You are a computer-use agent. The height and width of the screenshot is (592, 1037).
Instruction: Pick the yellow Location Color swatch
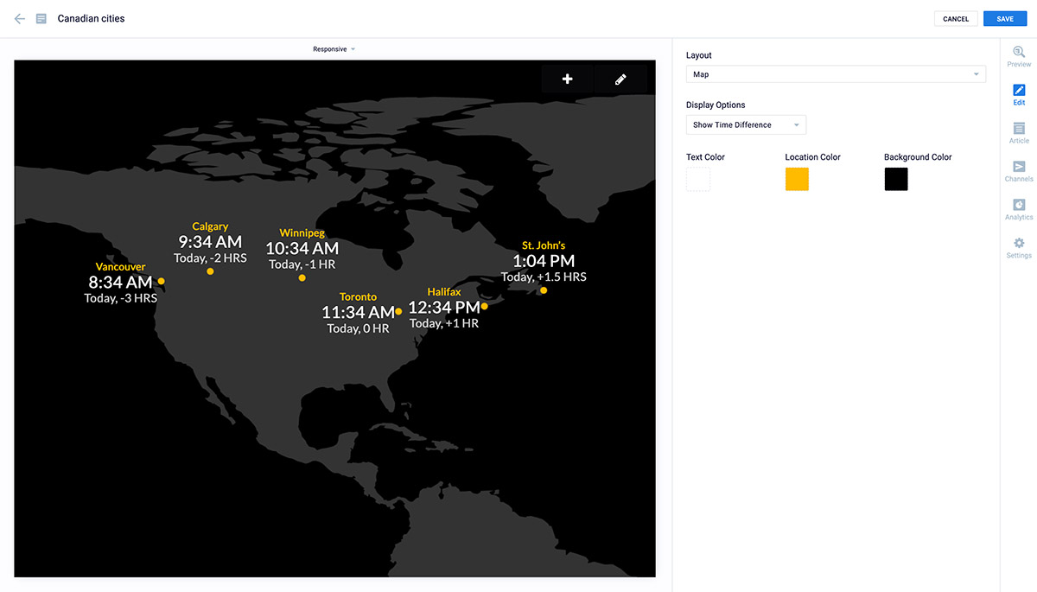tap(797, 179)
